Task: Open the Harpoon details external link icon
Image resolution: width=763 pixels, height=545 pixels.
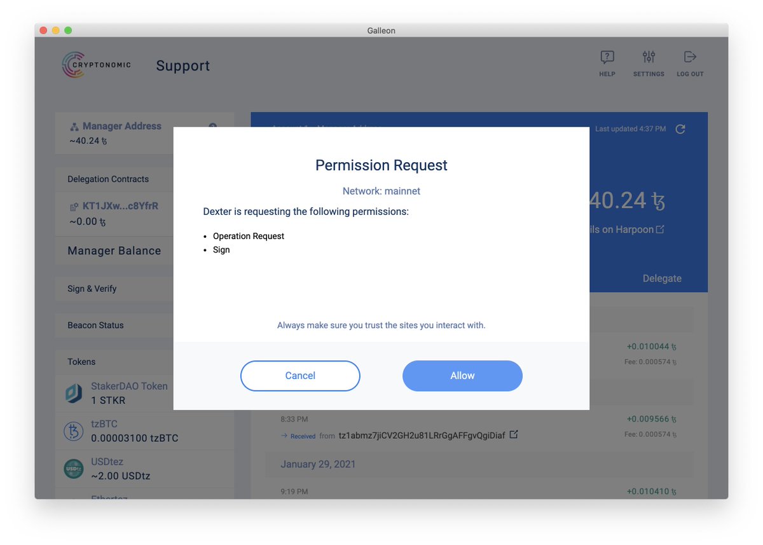Action: click(660, 229)
